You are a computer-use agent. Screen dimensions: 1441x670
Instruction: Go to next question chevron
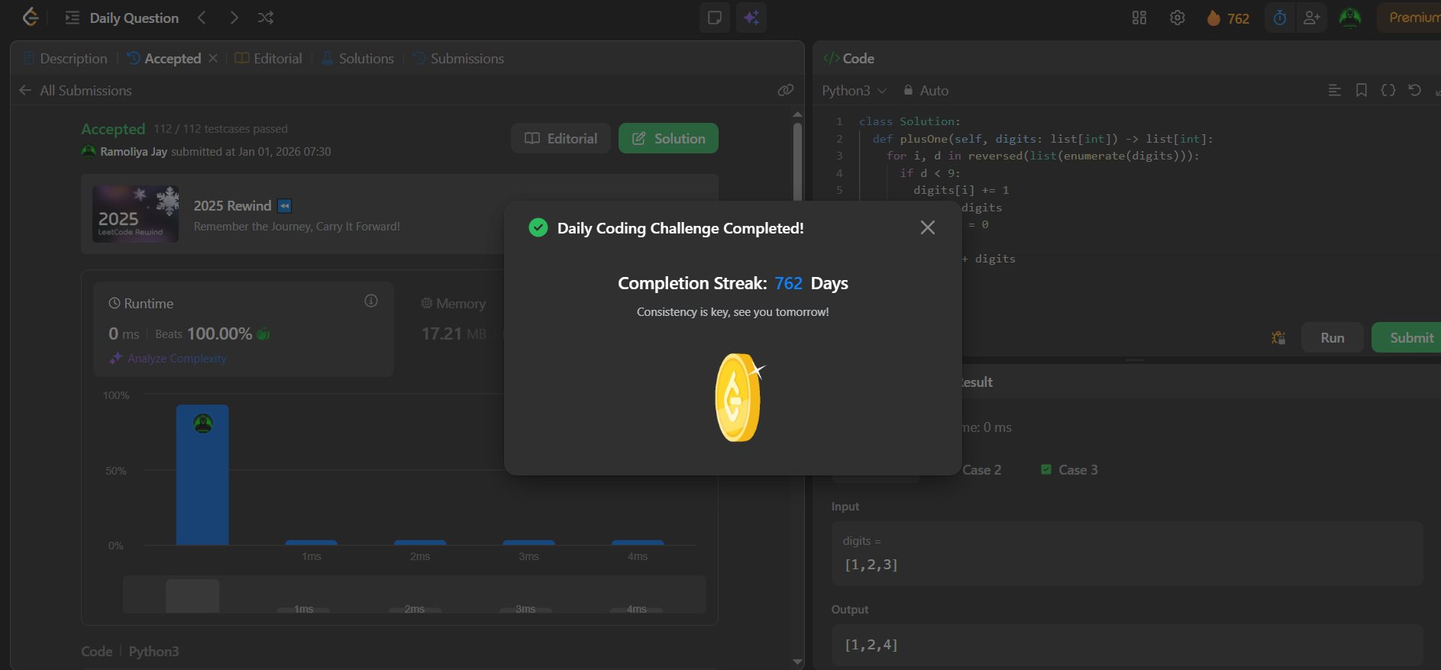(234, 18)
